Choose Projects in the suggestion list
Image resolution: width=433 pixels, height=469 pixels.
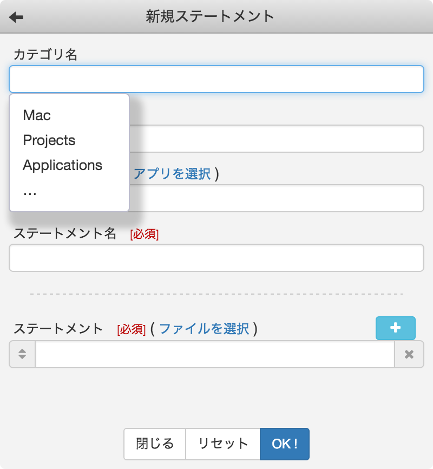point(49,140)
